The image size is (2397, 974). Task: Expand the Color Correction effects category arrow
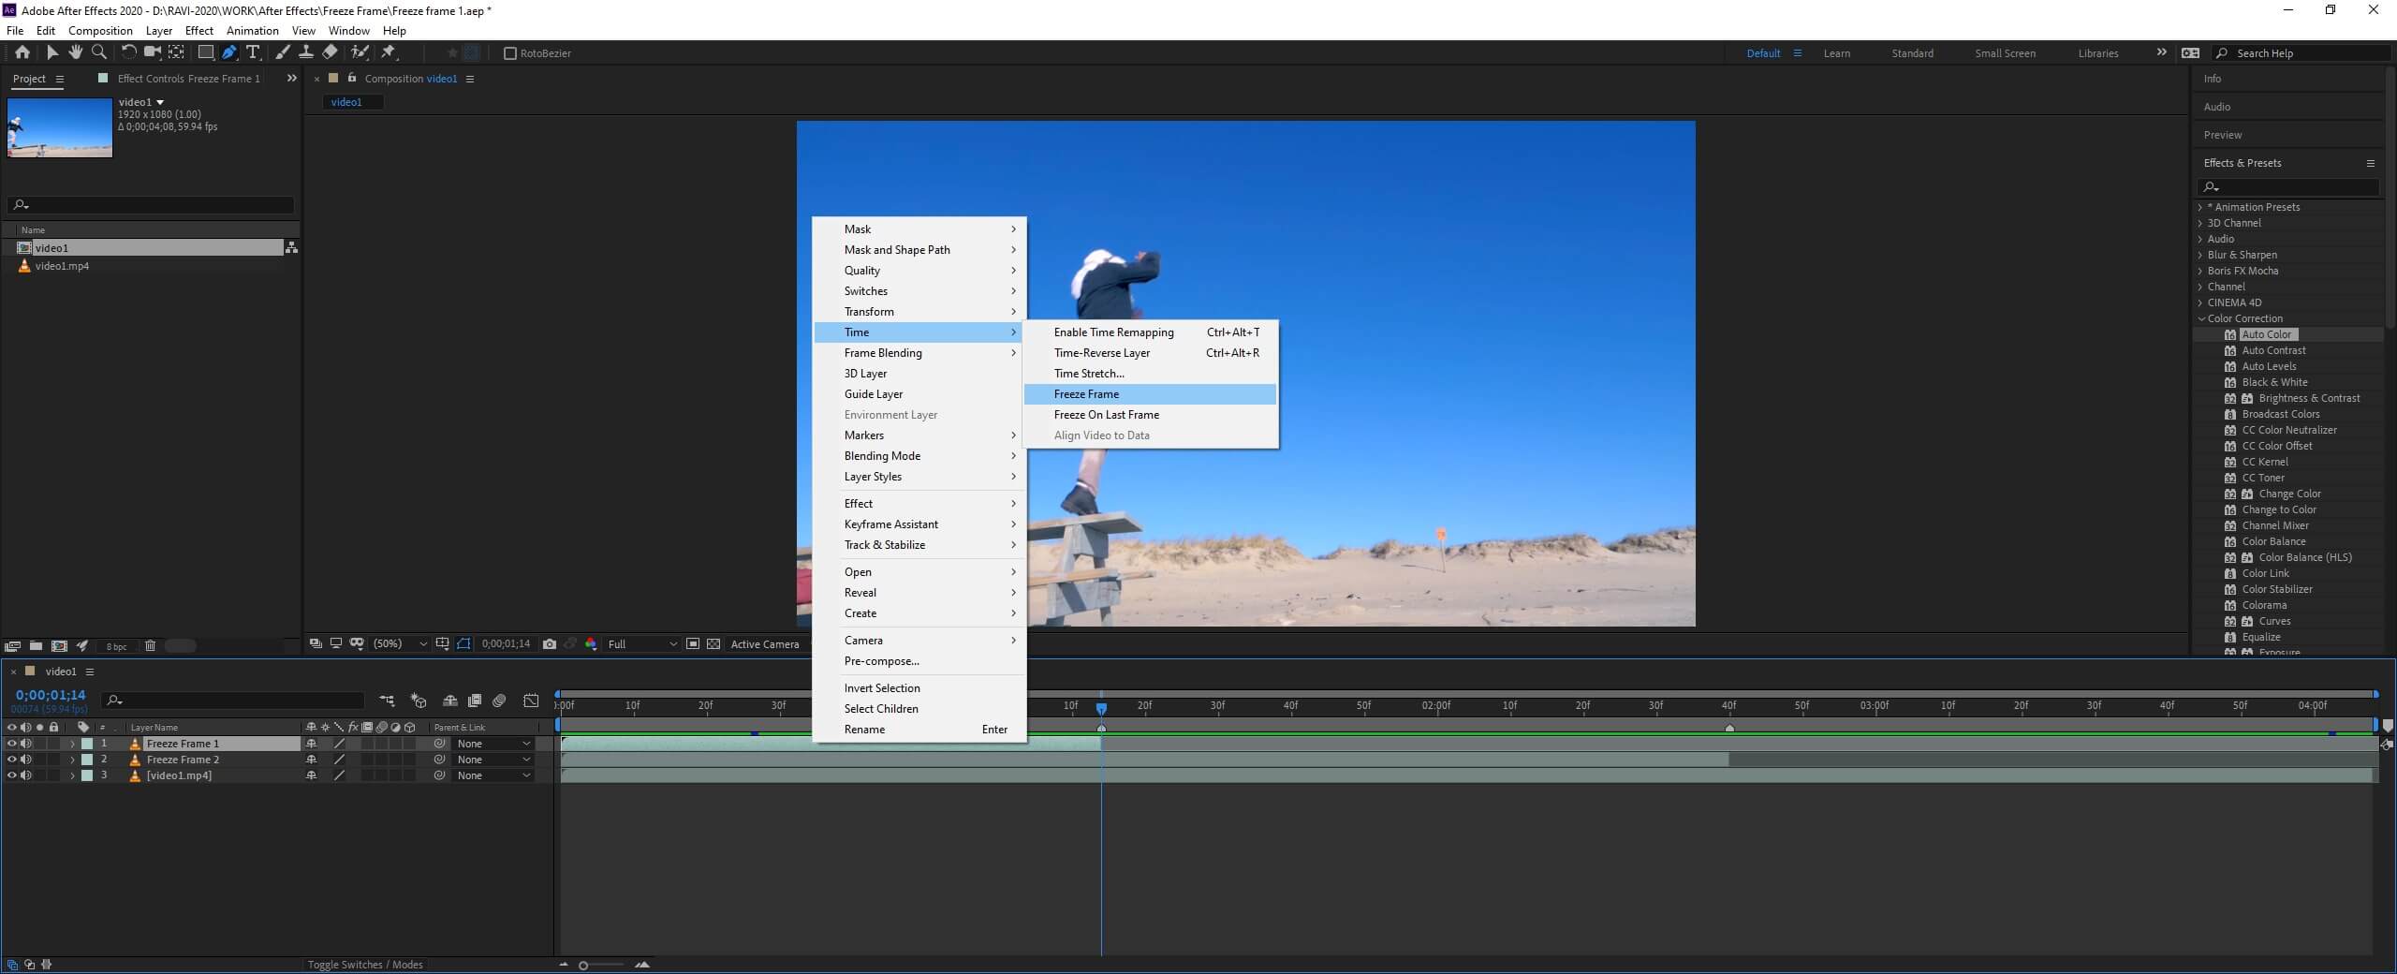tap(2199, 318)
